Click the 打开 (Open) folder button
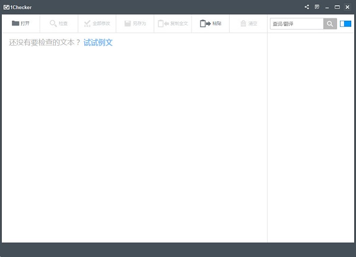 tap(21, 24)
